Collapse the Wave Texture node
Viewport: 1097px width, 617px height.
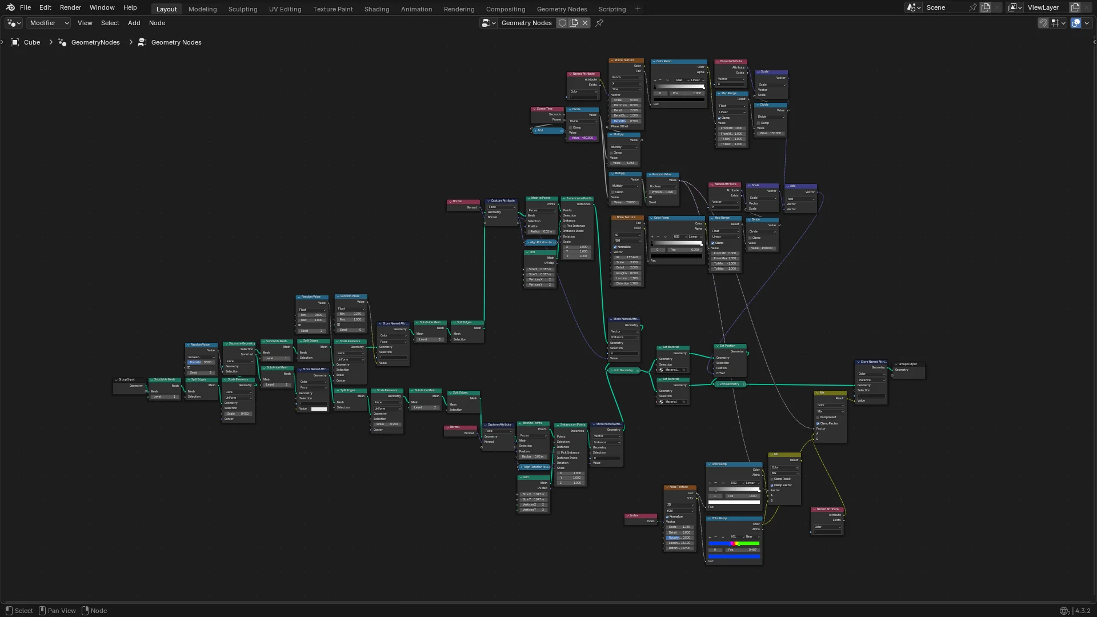click(x=612, y=60)
